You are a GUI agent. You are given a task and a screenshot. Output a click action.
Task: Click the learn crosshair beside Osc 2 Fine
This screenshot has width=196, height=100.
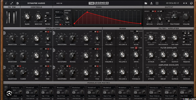point(68,99)
